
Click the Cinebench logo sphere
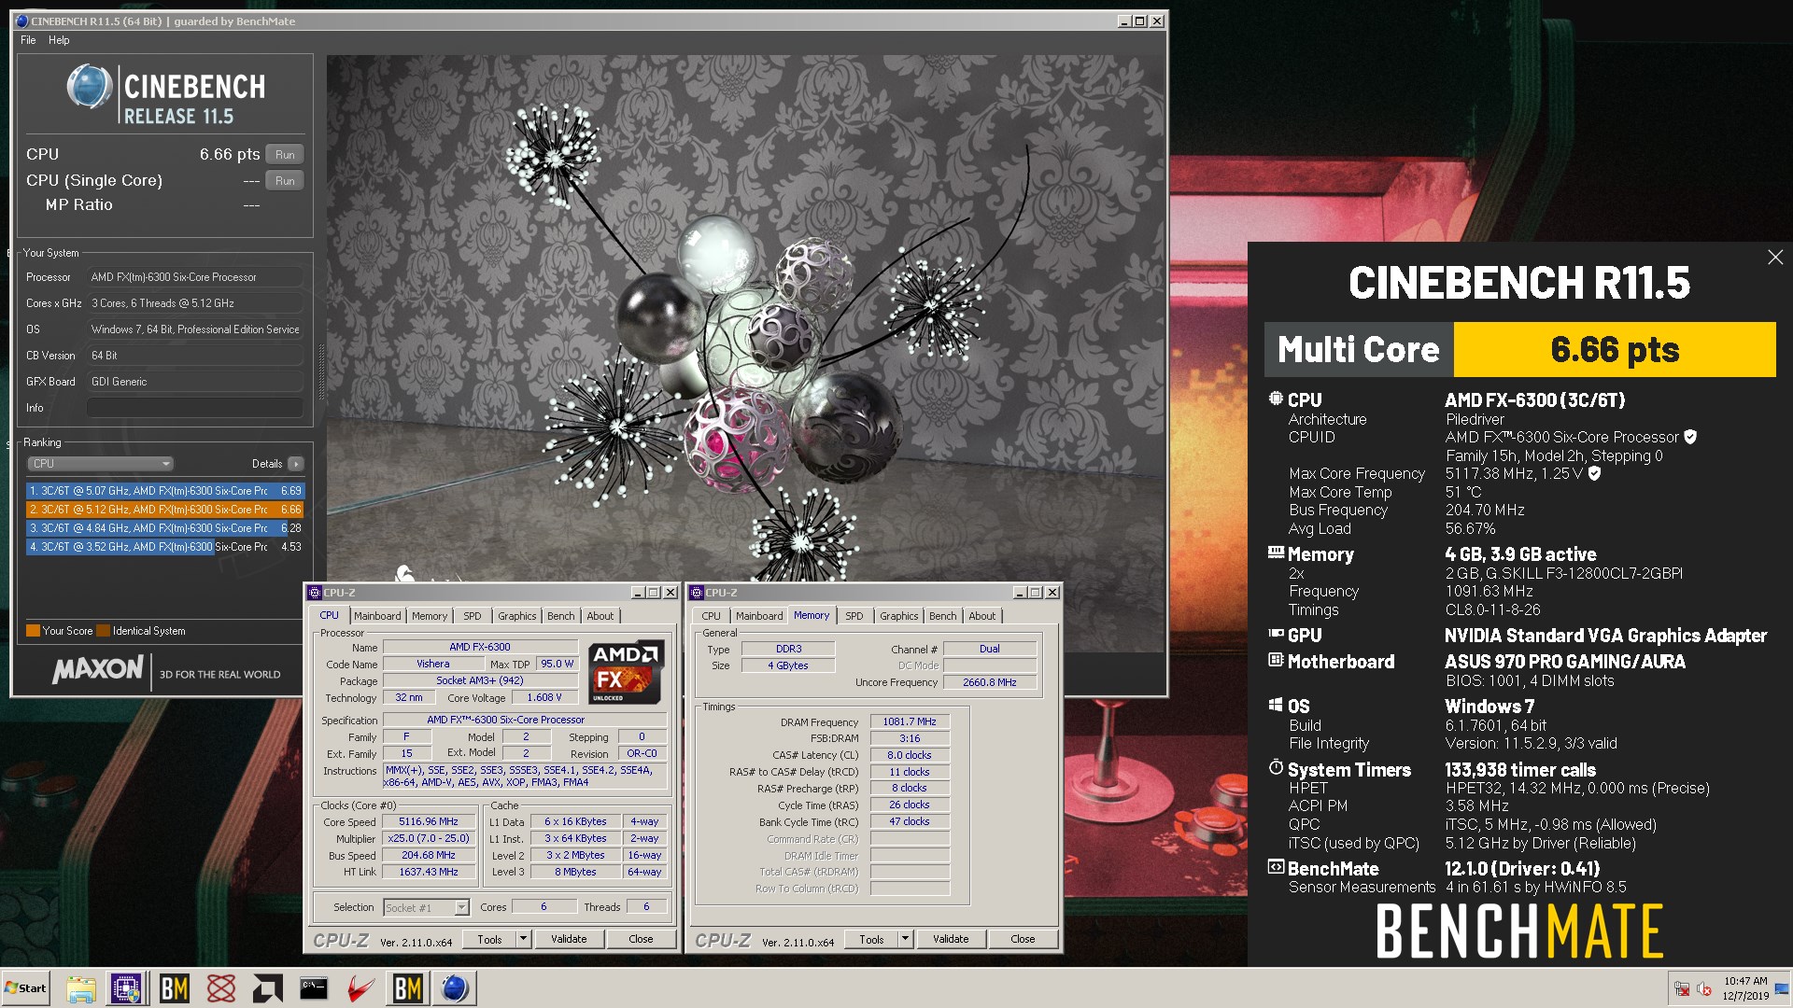90,87
